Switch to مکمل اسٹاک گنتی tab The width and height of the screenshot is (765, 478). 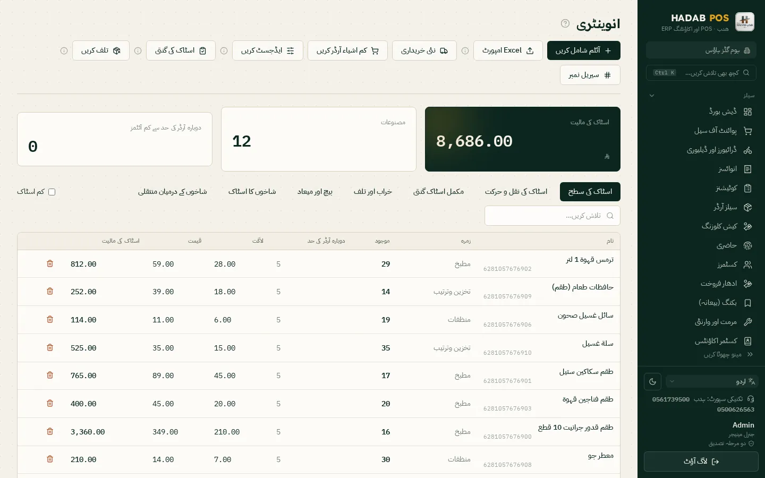[438, 192]
